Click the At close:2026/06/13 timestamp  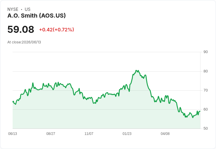click(x=24, y=42)
